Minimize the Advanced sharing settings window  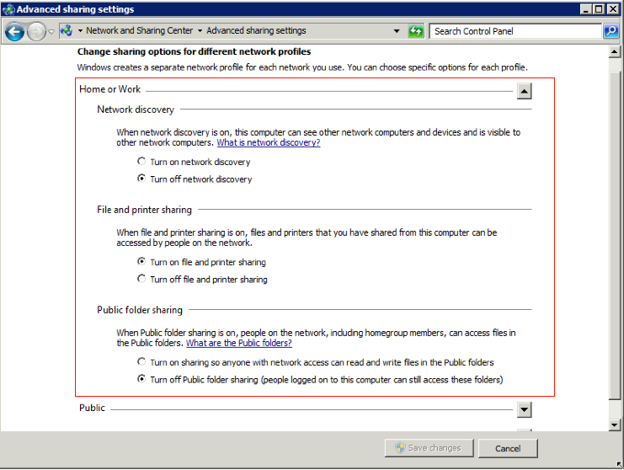[586, 9]
